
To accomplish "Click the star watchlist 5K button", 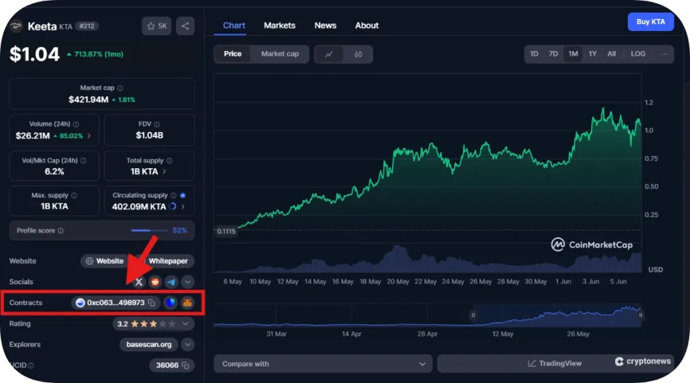I will pos(156,26).
